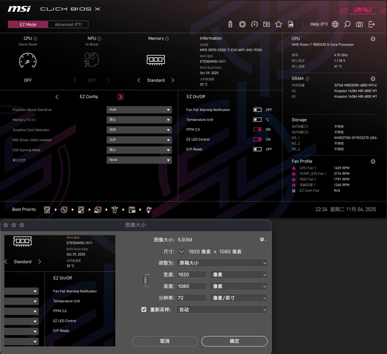Open 分辨率 unit 像素/英寸 dropdown
The image size is (387, 354).
coord(239,298)
